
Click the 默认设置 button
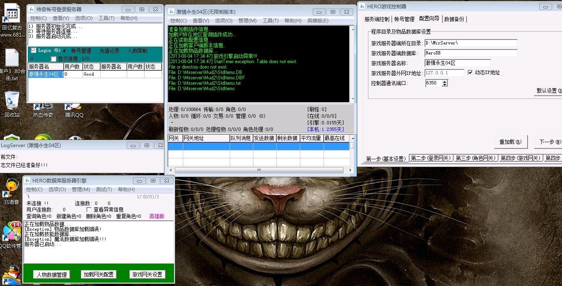(548, 91)
